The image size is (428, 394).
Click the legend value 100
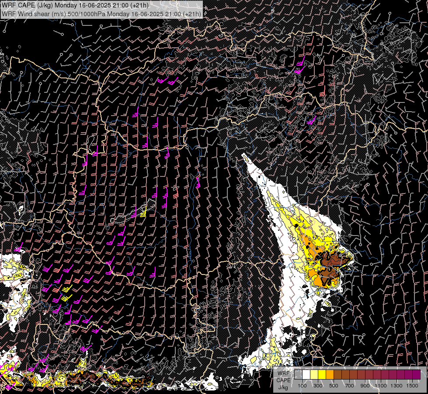pyautogui.click(x=302, y=386)
